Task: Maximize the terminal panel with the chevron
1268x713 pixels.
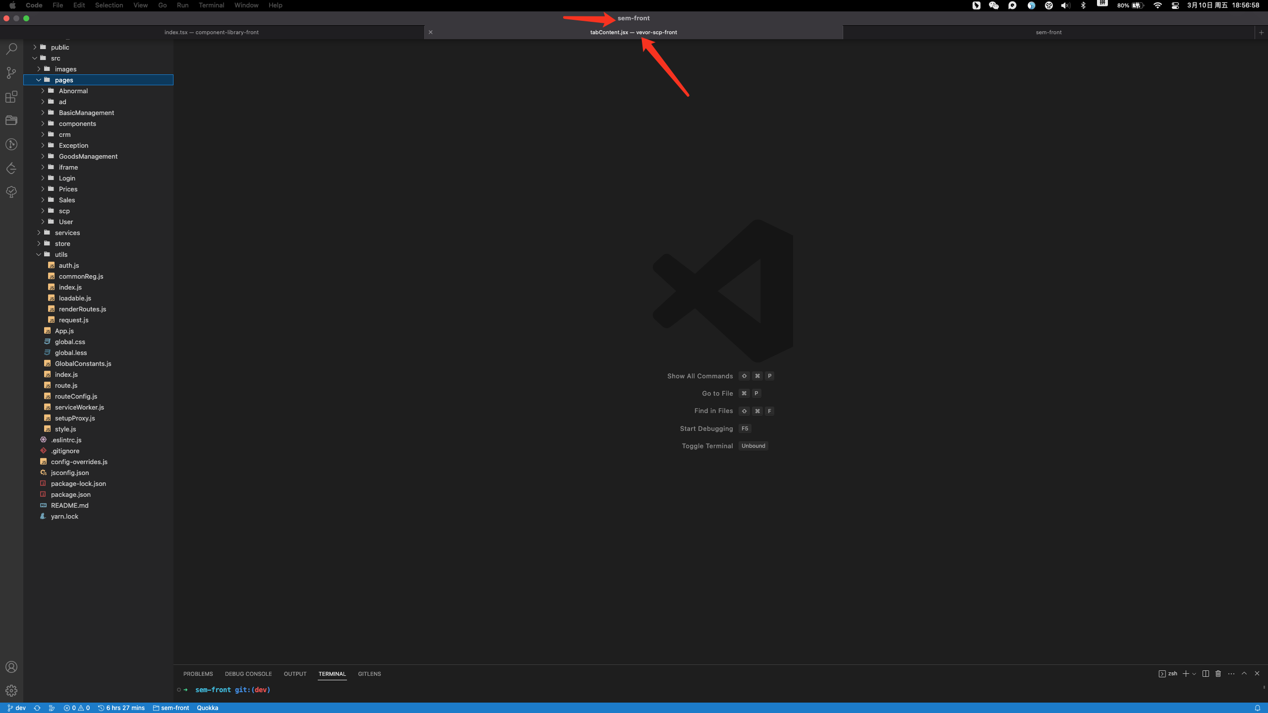Action: (x=1244, y=673)
